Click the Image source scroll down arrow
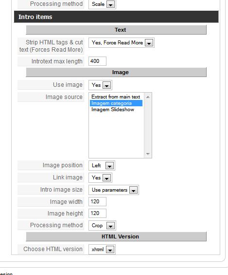The height and width of the screenshot is (275, 228). 148,154
